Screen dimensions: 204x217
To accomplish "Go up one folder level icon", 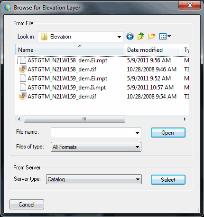I will tap(140, 36).
